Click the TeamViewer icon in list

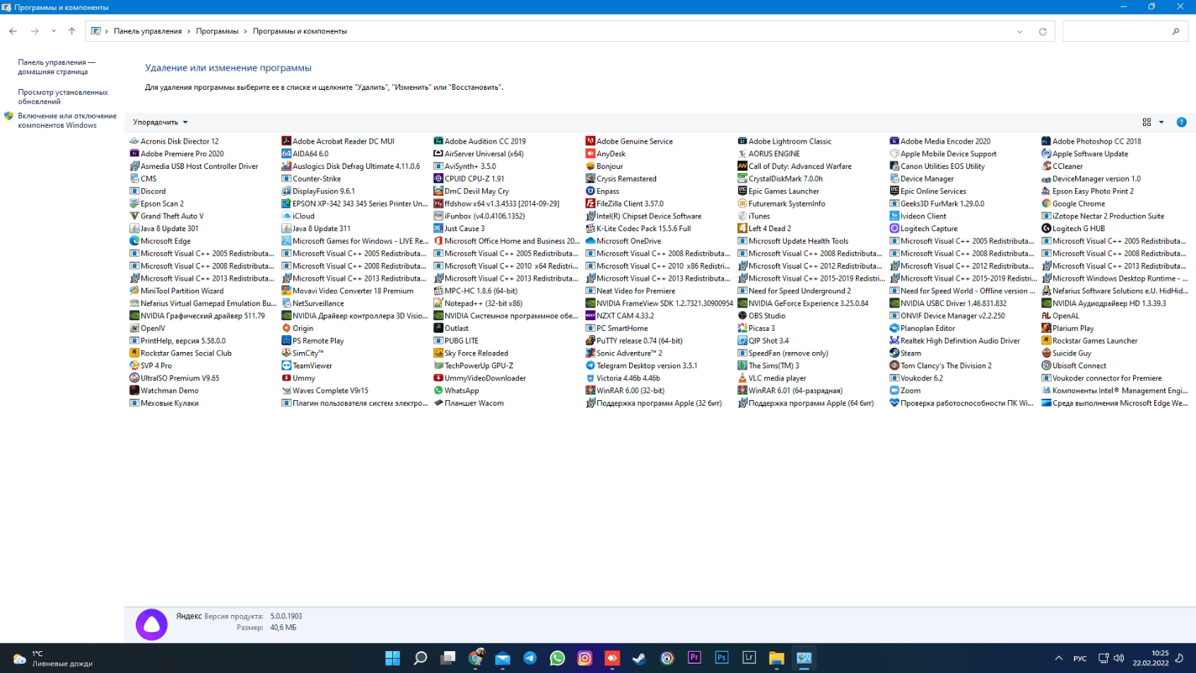(286, 365)
